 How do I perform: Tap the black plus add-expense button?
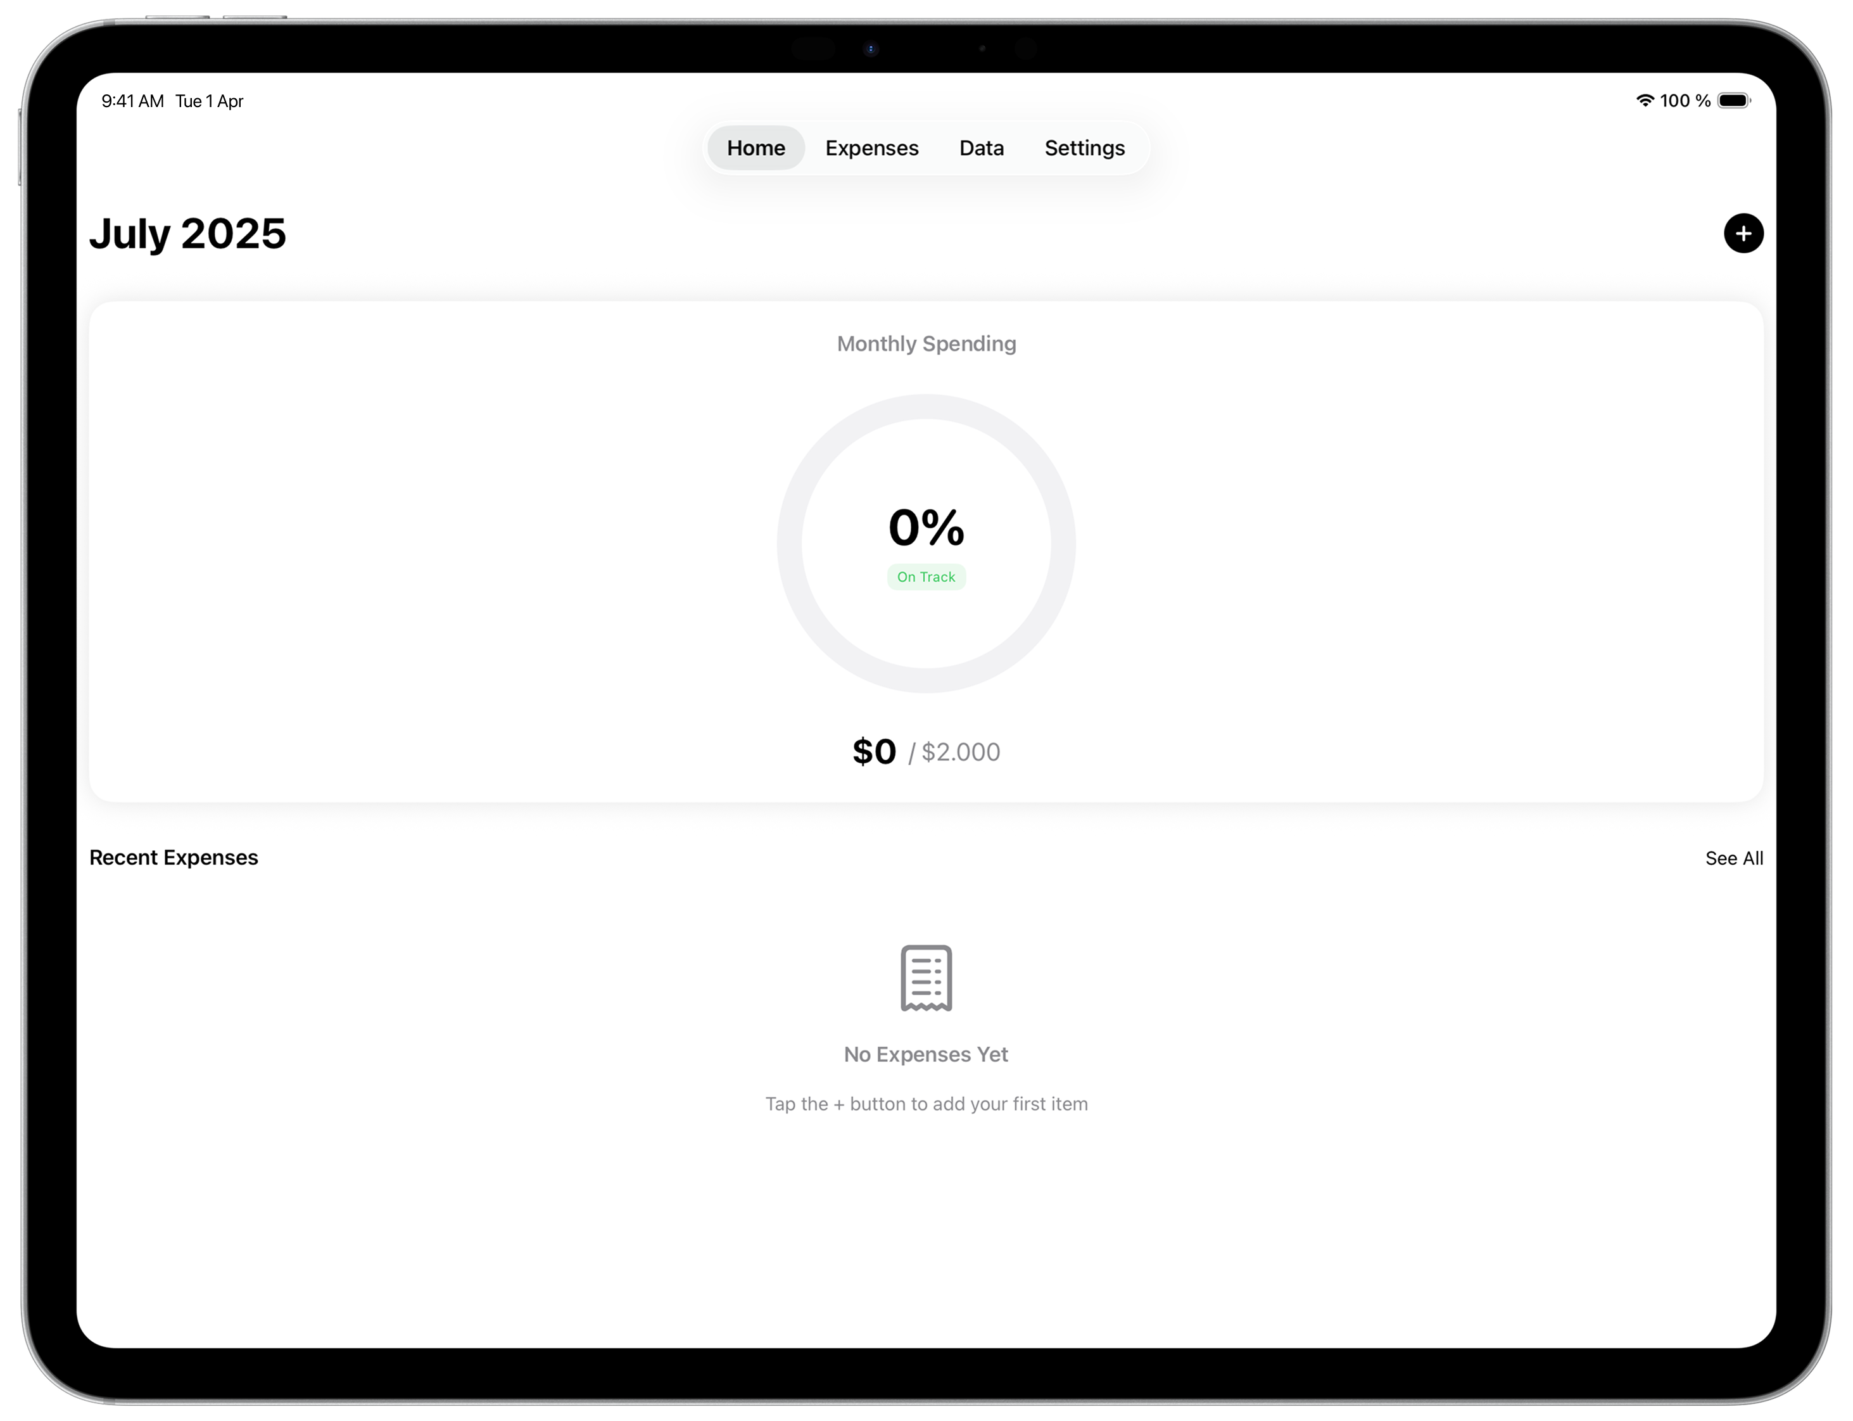point(1743,233)
